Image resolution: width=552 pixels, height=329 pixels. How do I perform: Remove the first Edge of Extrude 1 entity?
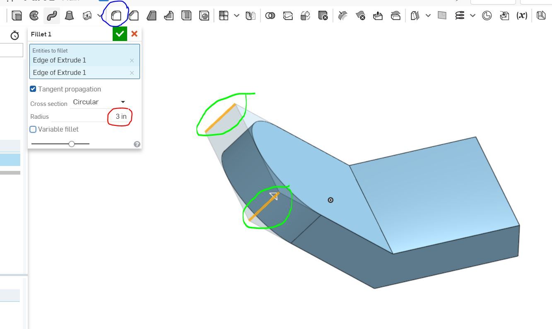132,60
